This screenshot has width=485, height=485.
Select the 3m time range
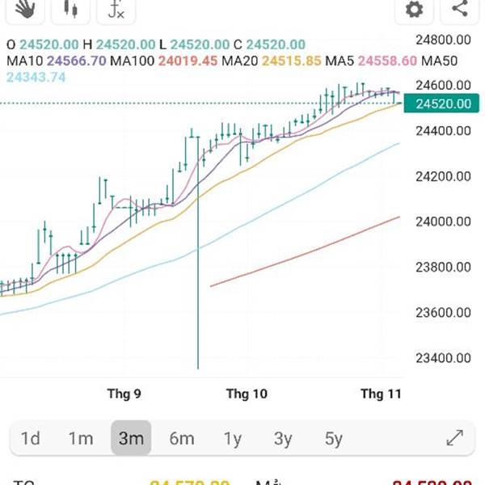[x=131, y=438]
